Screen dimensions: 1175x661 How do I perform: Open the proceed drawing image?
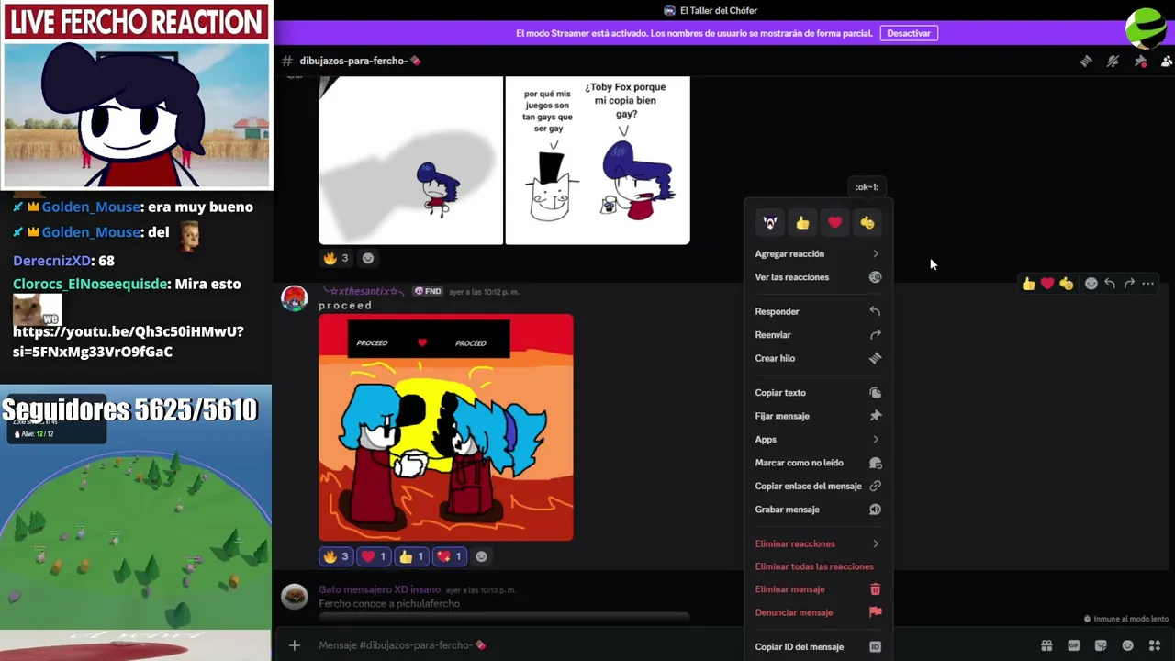[446, 428]
